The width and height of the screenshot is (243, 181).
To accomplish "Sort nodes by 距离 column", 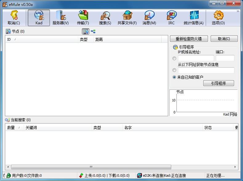I will pyautogui.click(x=128, y=39).
